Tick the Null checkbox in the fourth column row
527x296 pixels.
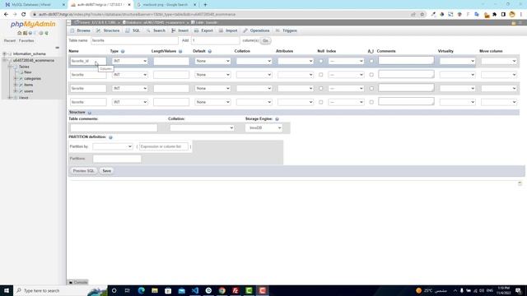click(320, 102)
